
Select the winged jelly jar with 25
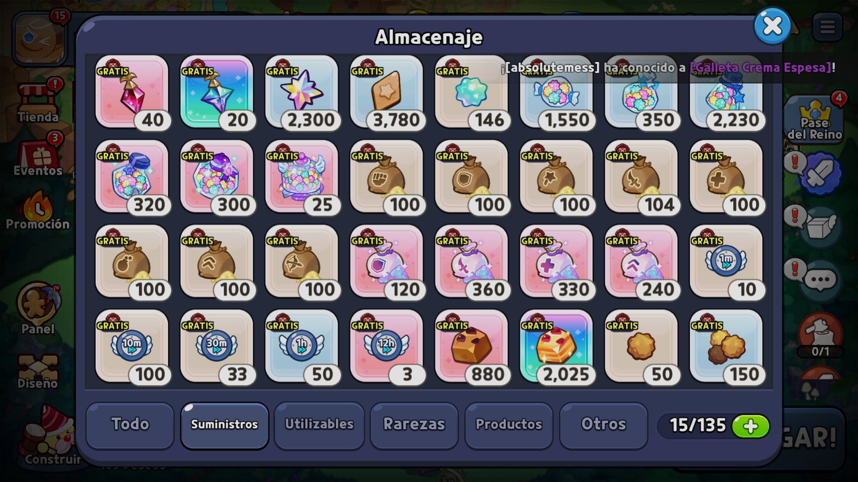[302, 176]
